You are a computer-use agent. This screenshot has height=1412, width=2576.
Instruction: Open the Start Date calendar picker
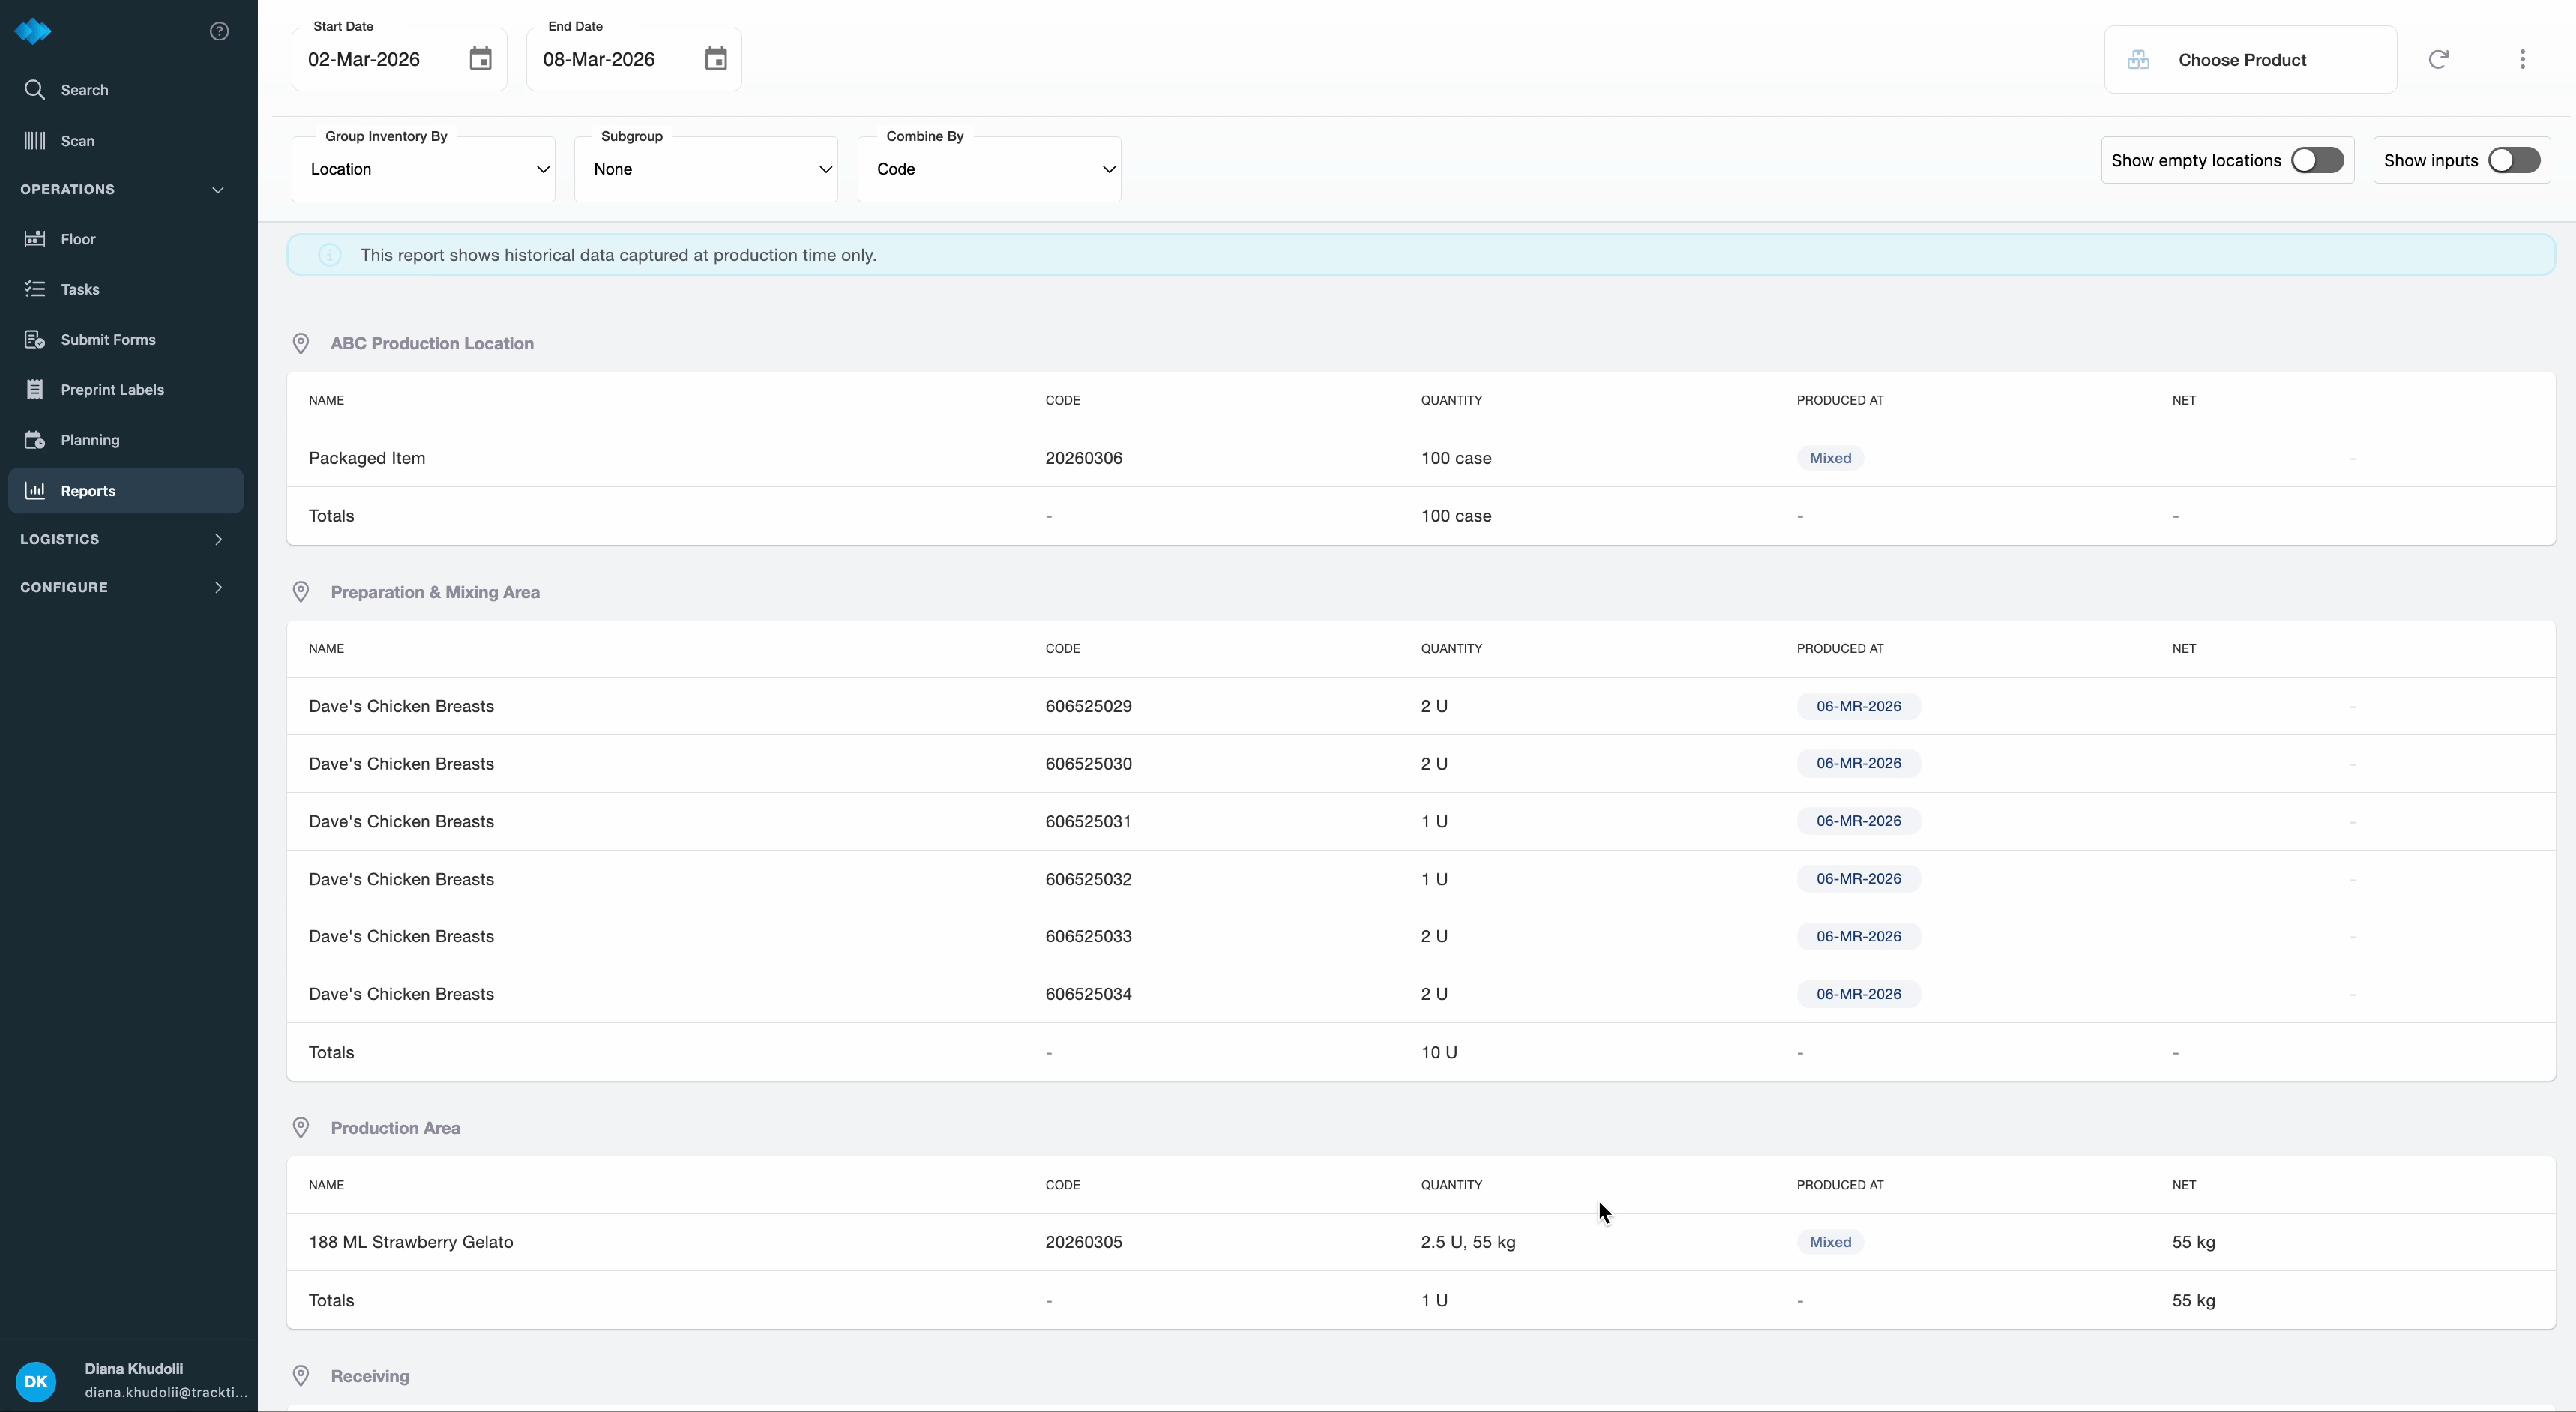(480, 59)
